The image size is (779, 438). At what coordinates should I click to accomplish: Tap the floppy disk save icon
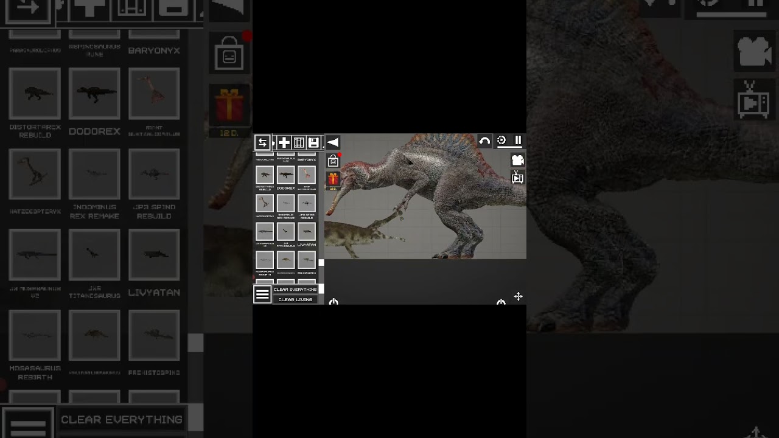point(313,142)
